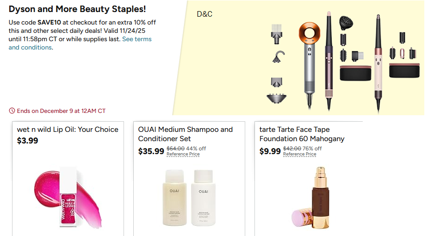Image resolution: width=428 pixels, height=236 pixels.
Task: Click the clock icon beside the deal end time
Action: pyautogui.click(x=12, y=111)
